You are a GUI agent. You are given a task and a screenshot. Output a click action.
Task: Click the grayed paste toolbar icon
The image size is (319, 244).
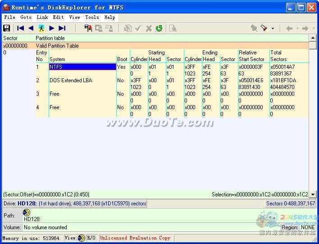tap(109, 28)
